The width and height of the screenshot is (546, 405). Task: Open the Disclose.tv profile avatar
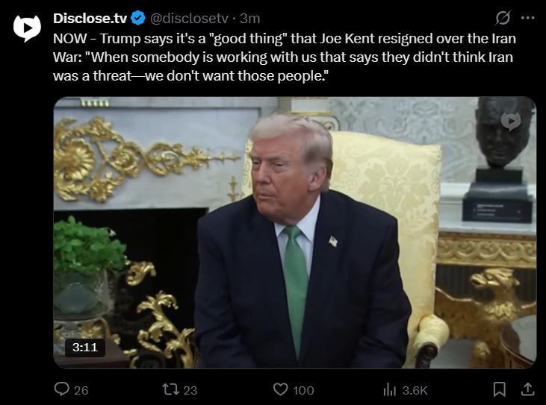pos(27,28)
